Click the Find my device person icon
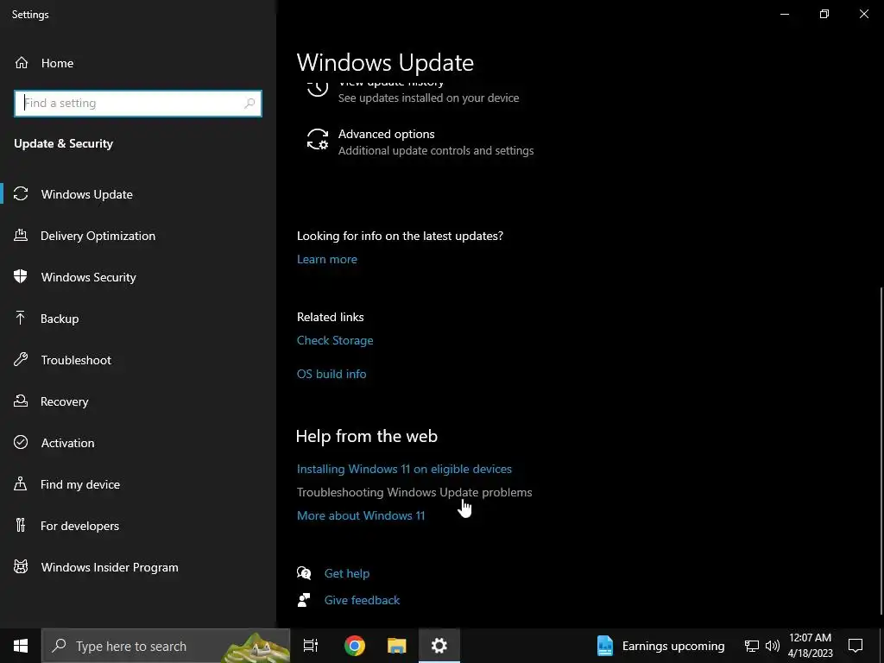 (21, 483)
